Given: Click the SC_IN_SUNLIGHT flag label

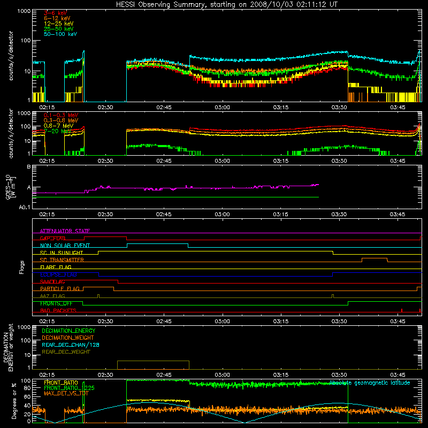Looking at the screenshot, I should [62, 253].
